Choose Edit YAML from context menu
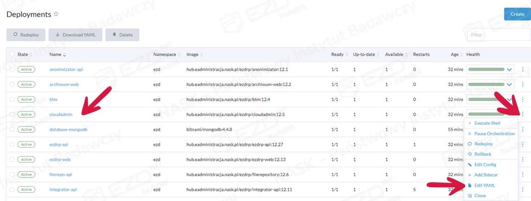 click(485, 185)
